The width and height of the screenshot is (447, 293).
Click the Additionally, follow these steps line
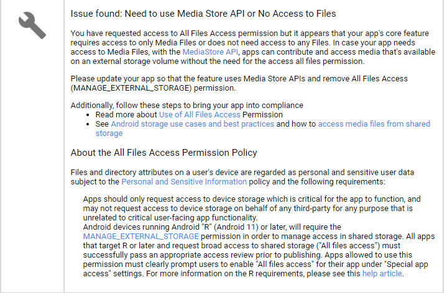tap(187, 106)
